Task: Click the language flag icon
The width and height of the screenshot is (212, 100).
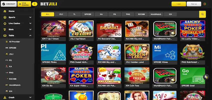Action: coord(205,4)
